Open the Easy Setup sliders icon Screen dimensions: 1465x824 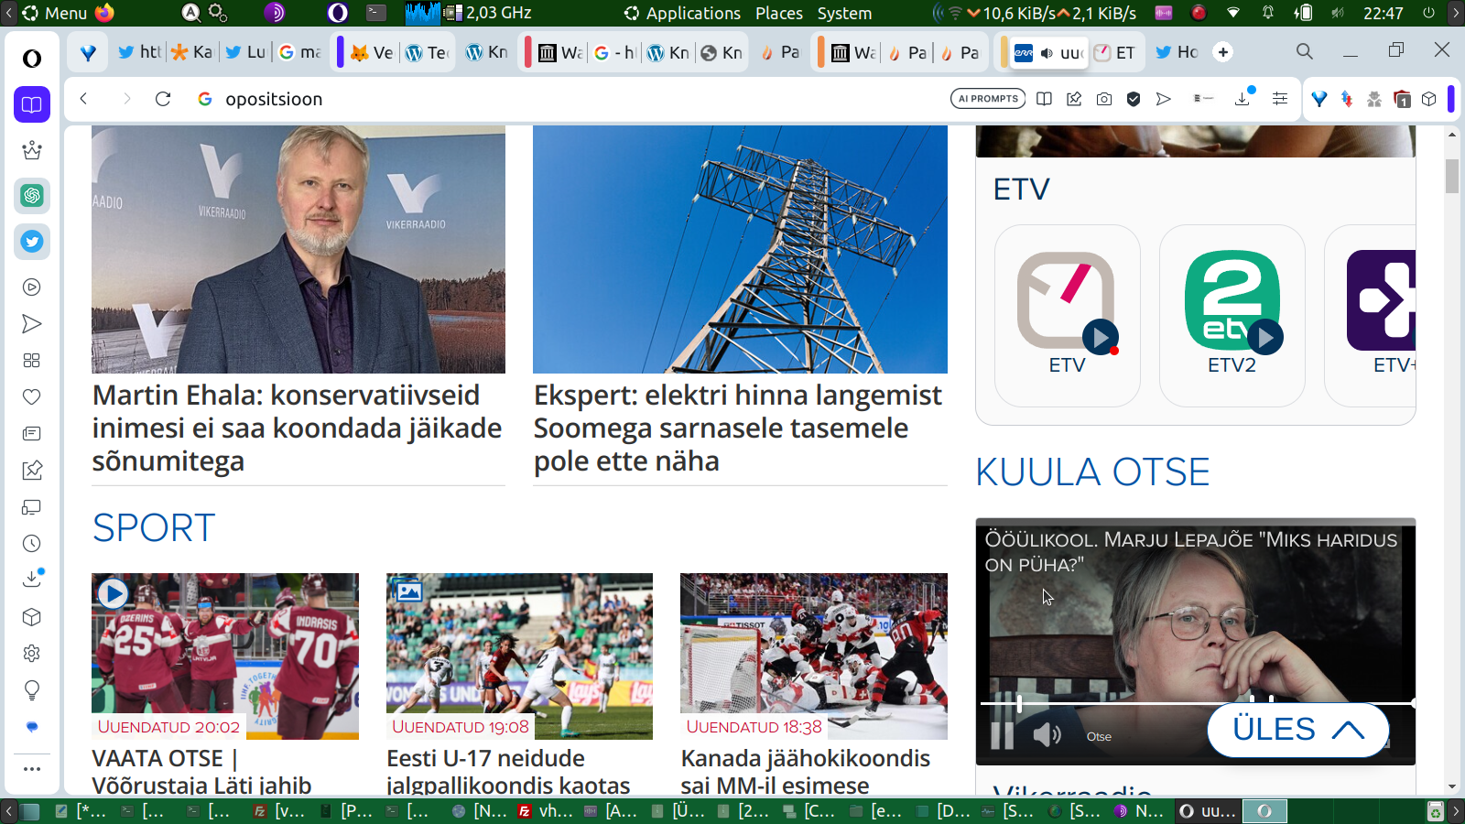point(1280,99)
